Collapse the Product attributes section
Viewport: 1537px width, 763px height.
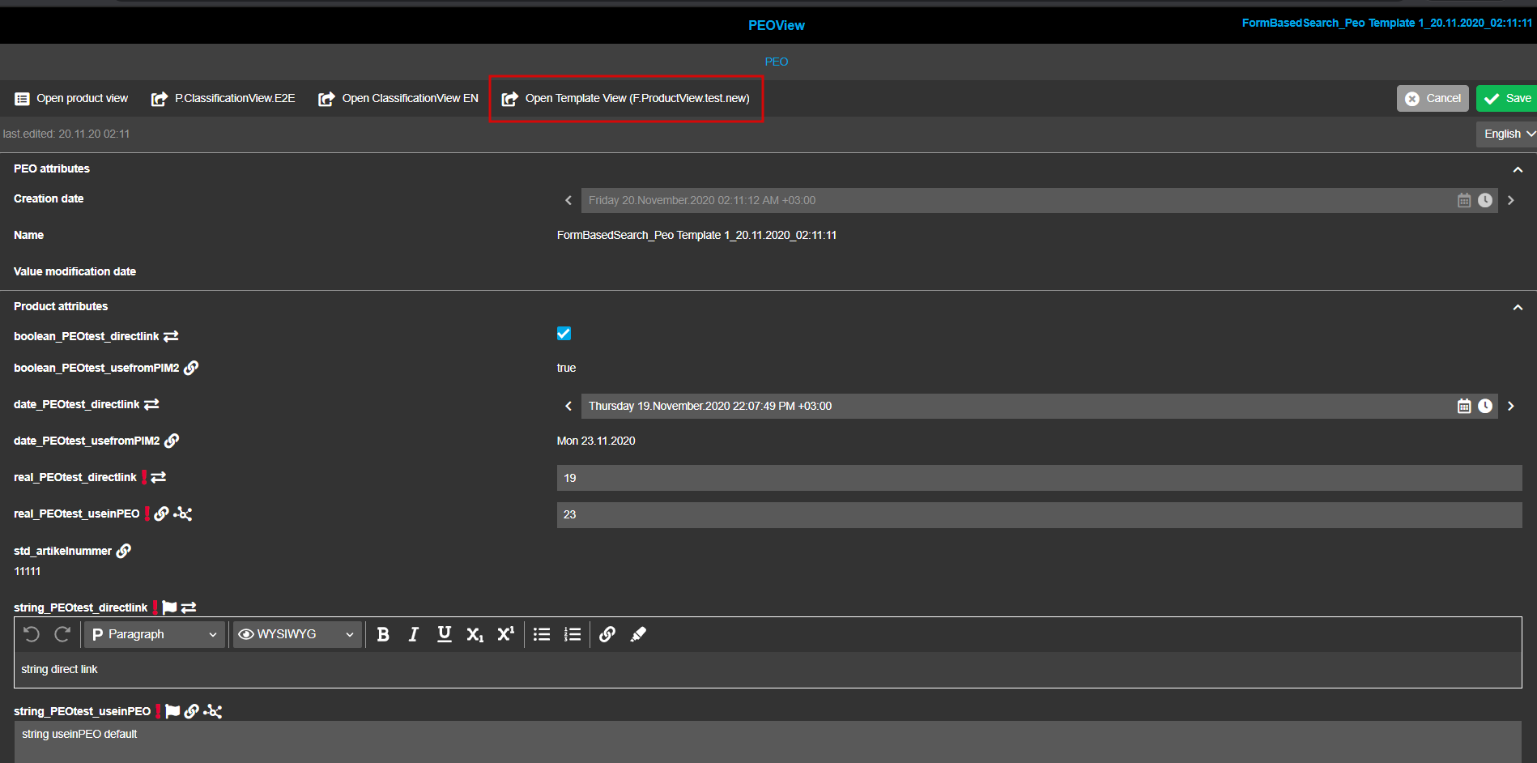coord(1518,307)
